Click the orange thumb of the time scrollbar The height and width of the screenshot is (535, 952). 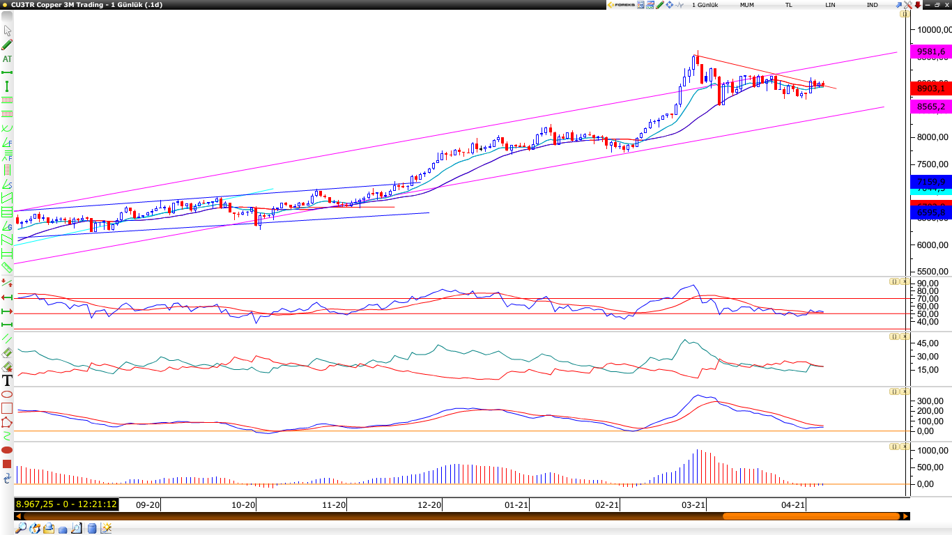[811, 516]
